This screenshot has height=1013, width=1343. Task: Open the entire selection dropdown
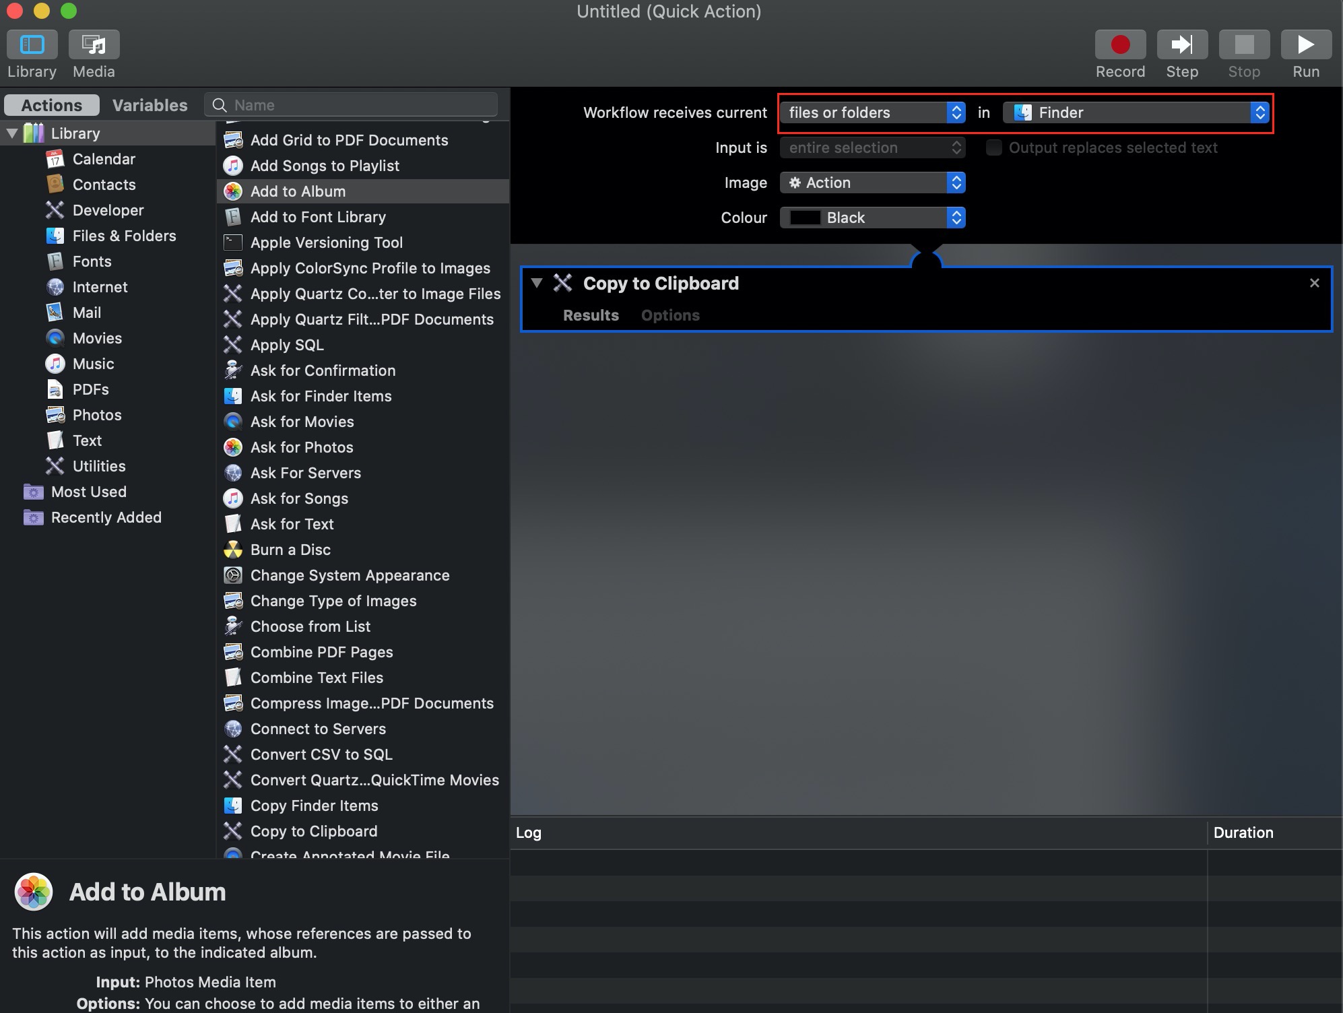[873, 148]
